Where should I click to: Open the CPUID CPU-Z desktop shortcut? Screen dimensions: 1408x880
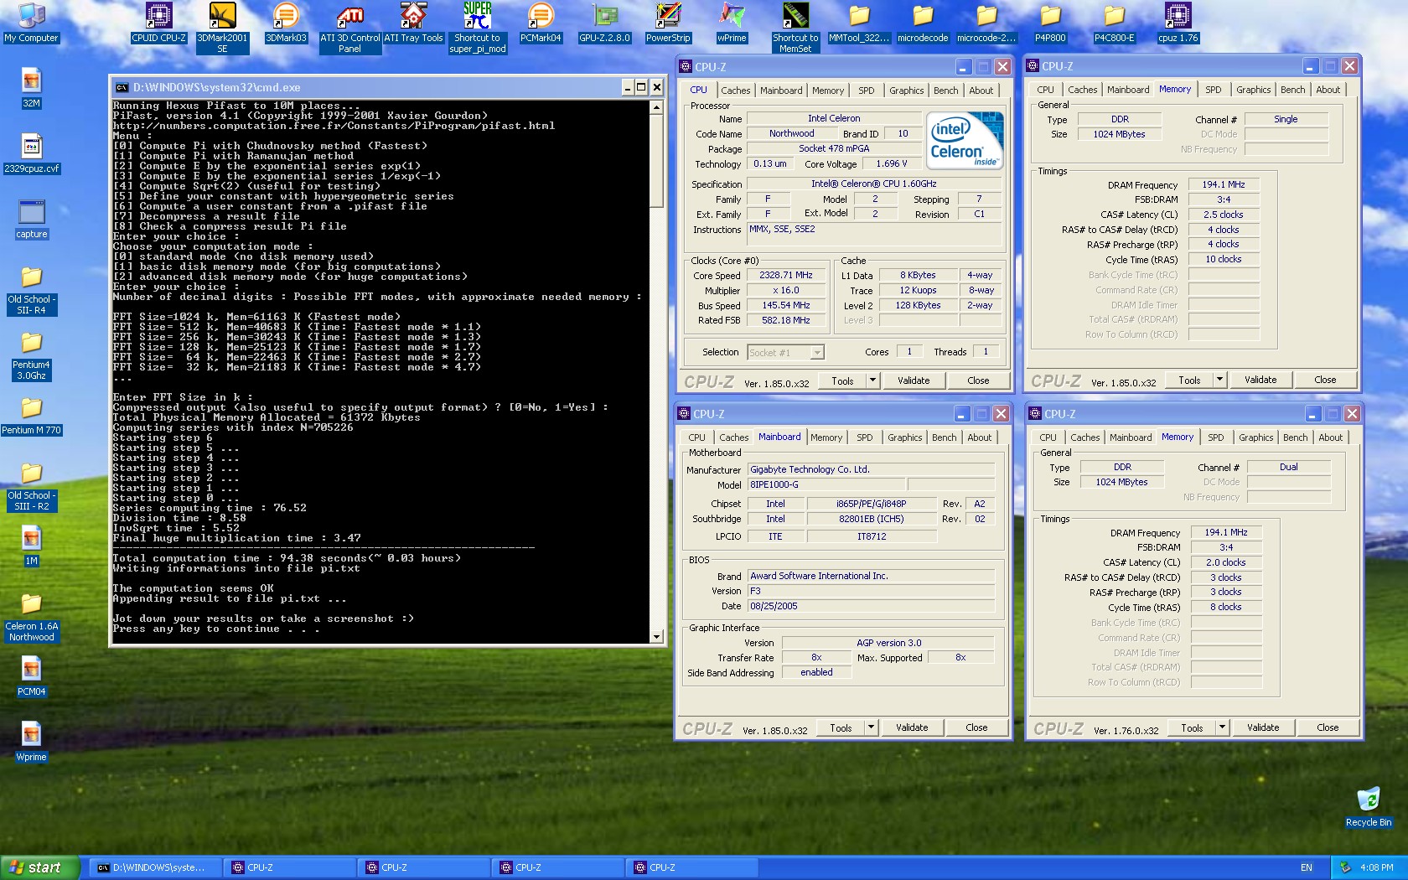click(158, 23)
